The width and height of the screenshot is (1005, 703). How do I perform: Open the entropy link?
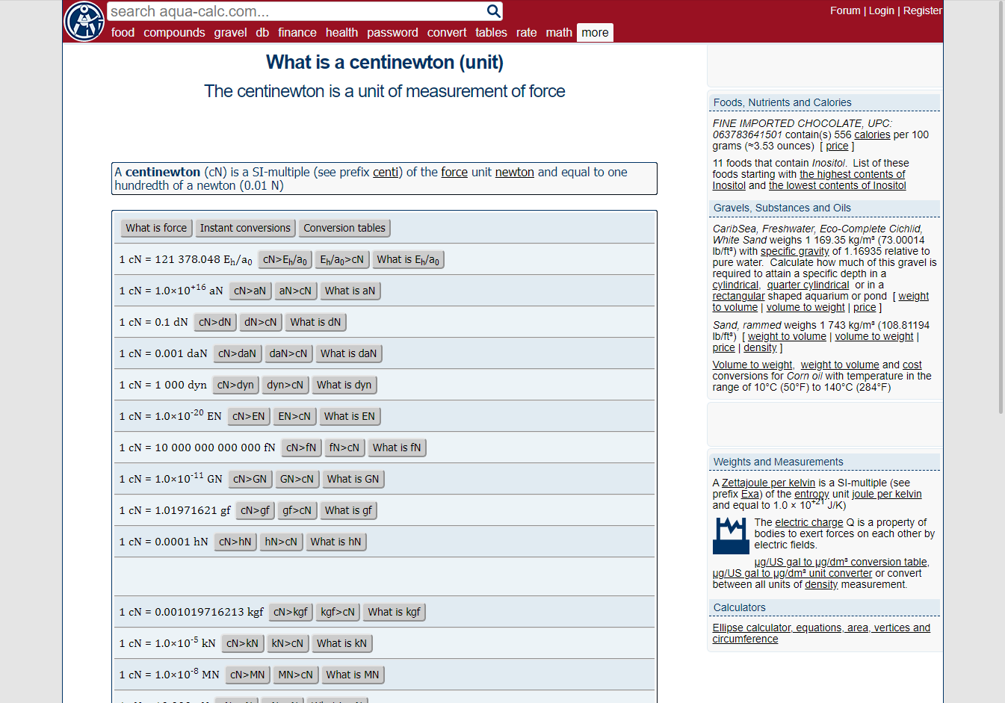pos(811,495)
